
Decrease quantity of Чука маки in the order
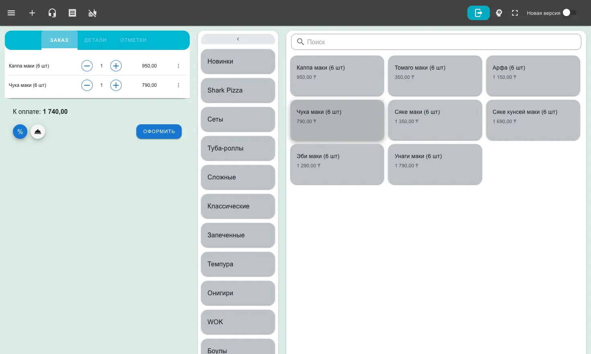87,85
